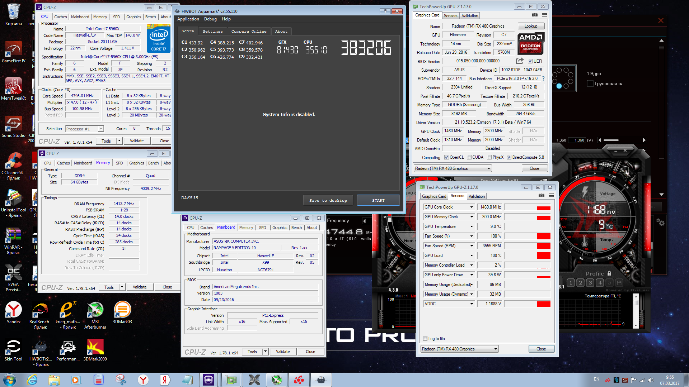
Task: Click camera icon in GPU-Z Sensors window
Action: [x=541, y=196]
